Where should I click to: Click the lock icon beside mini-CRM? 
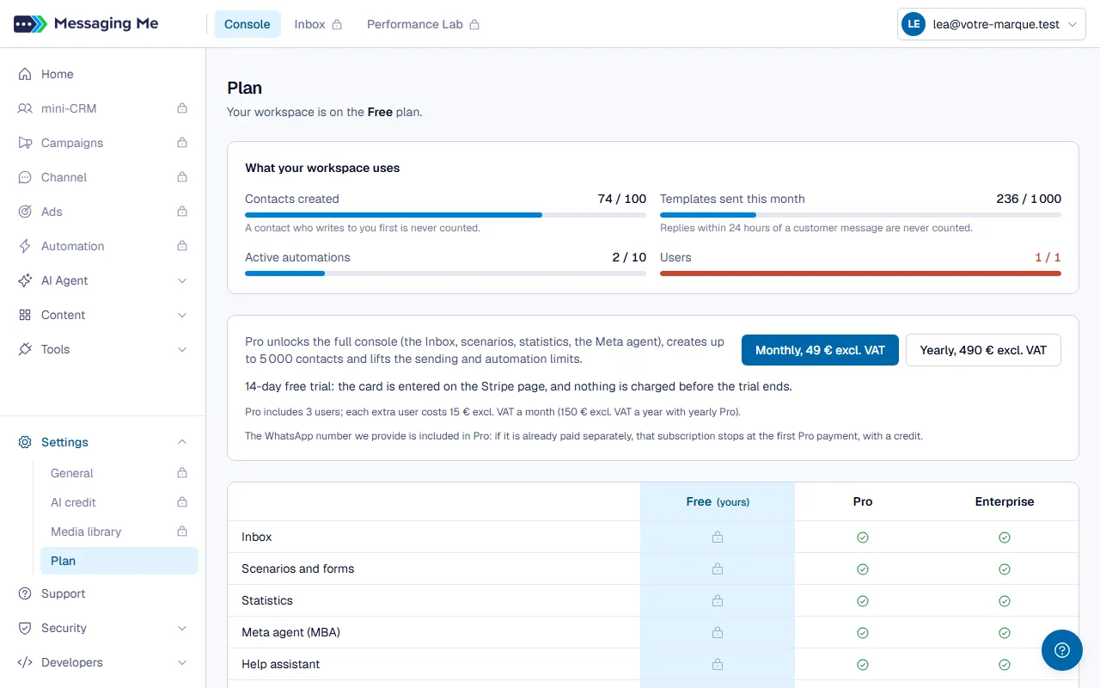click(182, 108)
